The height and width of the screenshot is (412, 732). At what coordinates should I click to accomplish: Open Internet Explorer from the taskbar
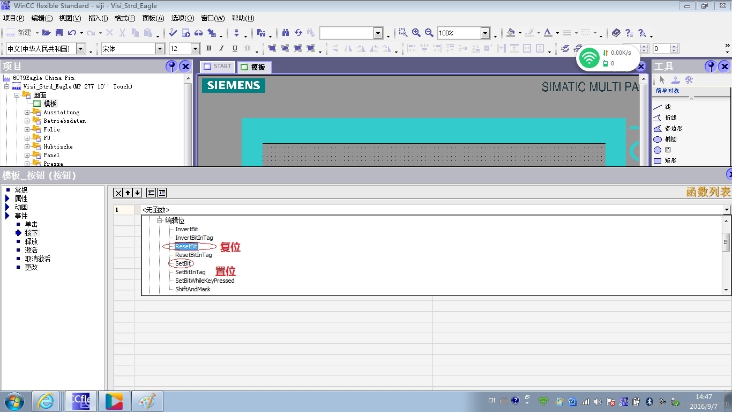click(46, 401)
